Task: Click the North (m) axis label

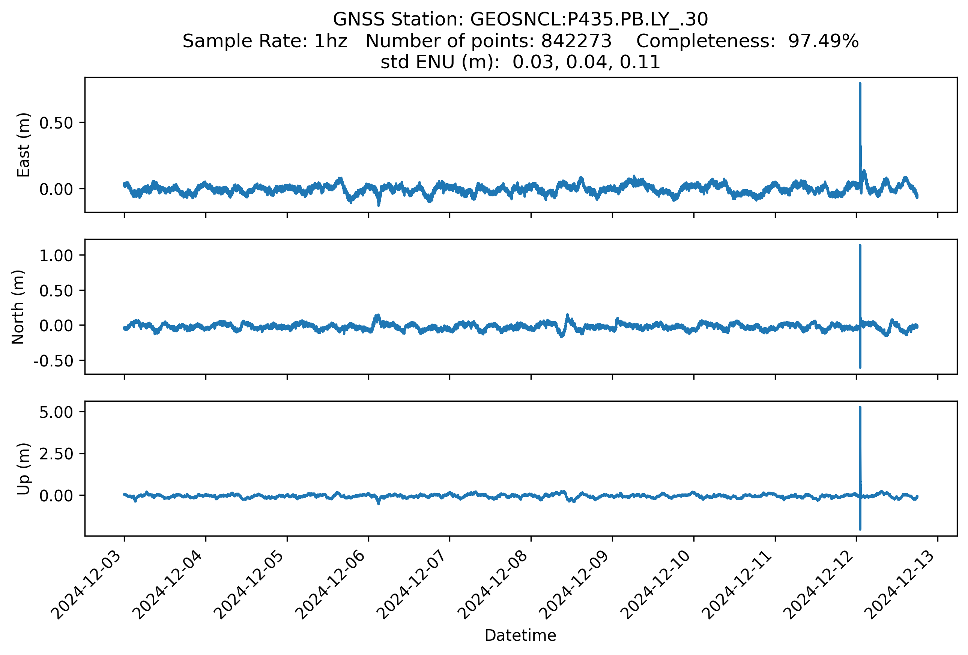Action: (18, 307)
